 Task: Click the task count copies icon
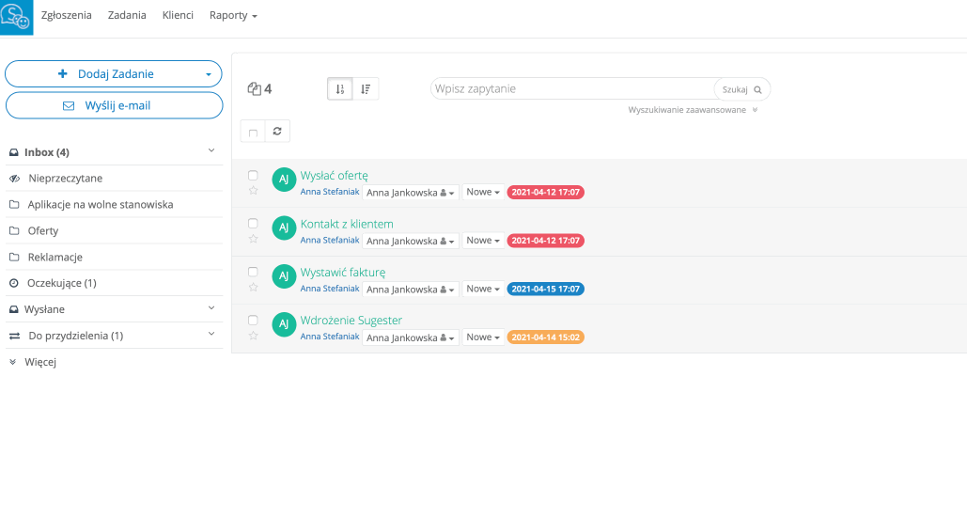254,88
